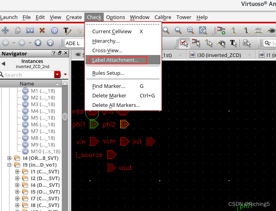276x211 pixels.
Task: Toggle the red checkmark selection mode button
Action: click(x=184, y=43)
